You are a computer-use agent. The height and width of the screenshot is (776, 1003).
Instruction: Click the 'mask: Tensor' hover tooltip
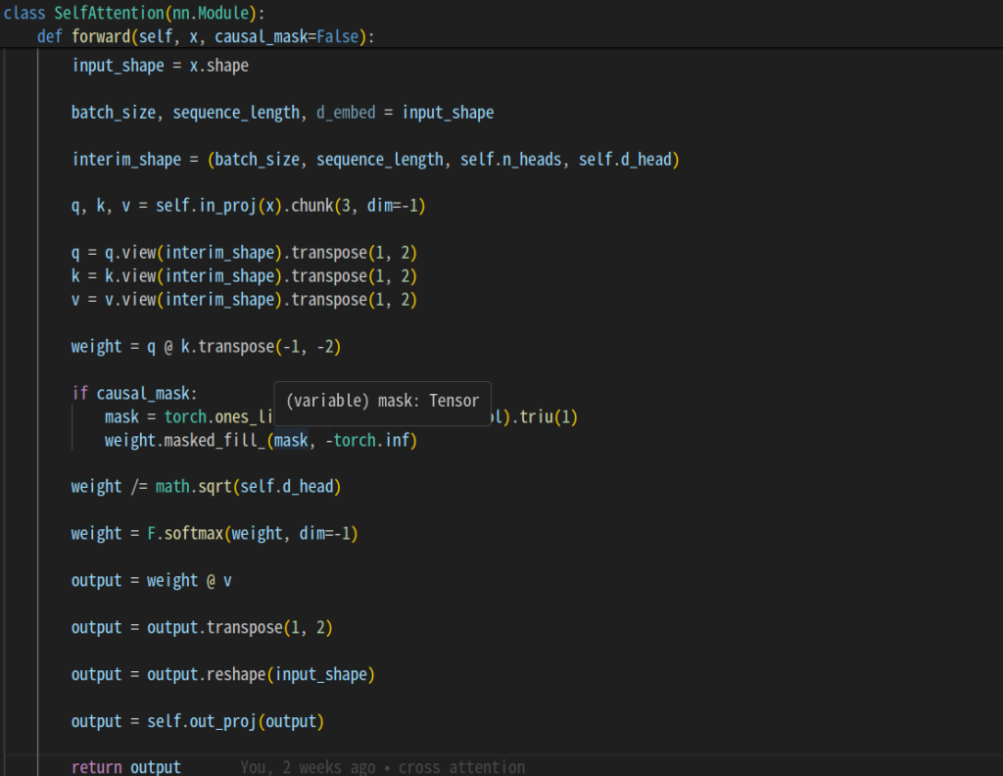pyautogui.click(x=382, y=401)
